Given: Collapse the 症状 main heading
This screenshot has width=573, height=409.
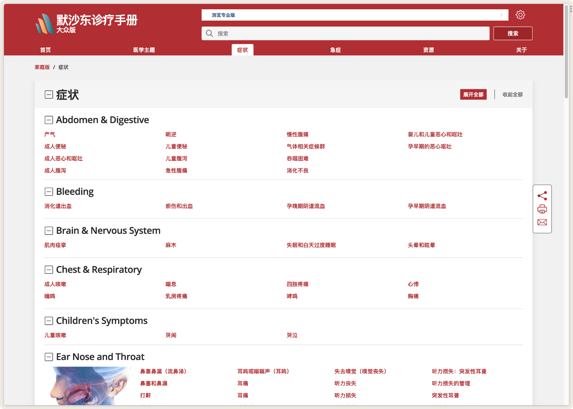Looking at the screenshot, I should 49,95.
